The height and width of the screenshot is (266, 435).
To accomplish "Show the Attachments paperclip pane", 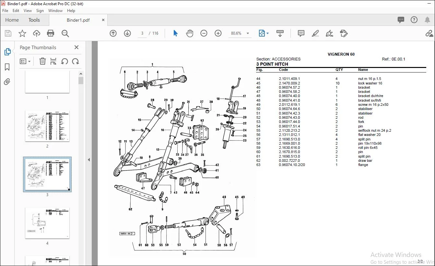I will (x=7, y=82).
